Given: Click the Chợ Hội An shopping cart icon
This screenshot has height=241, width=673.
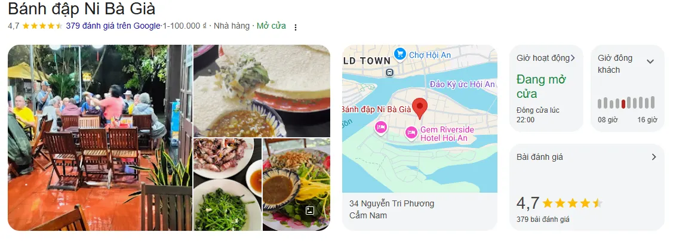Looking at the screenshot, I should click(x=400, y=54).
